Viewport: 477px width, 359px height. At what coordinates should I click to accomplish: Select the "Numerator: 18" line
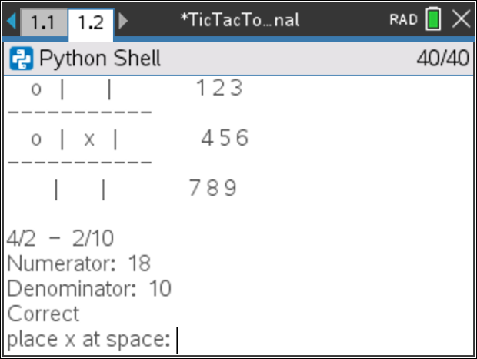pos(78,263)
